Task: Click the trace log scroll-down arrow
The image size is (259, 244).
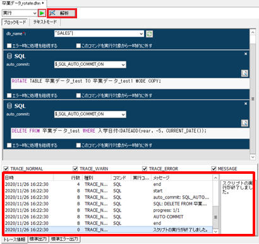Action: (x=215, y=231)
